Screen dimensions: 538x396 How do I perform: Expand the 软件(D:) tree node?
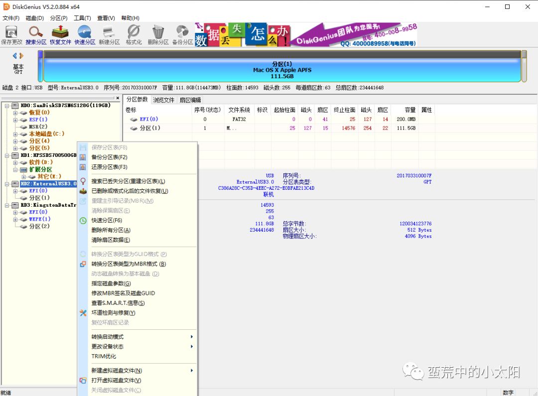(x=15, y=162)
